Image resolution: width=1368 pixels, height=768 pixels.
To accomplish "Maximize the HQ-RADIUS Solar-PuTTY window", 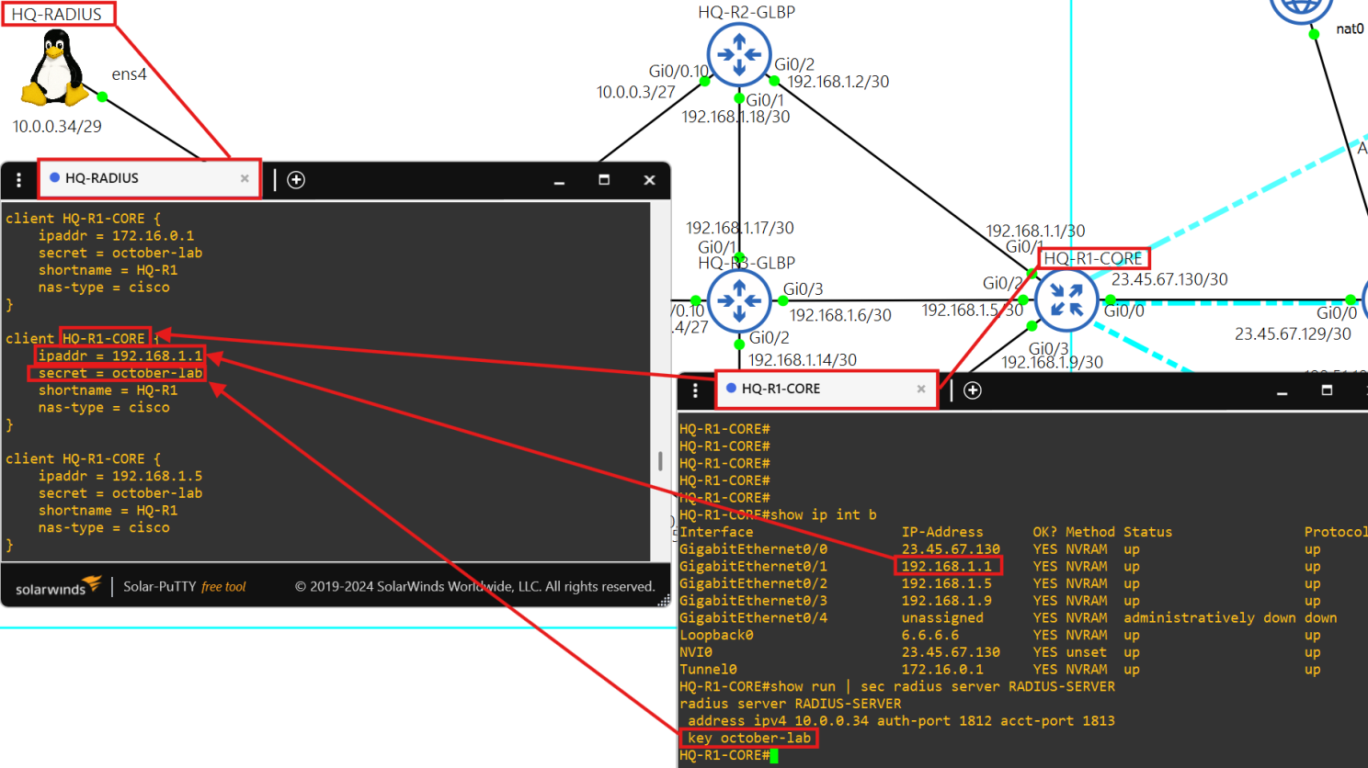I will click(604, 180).
